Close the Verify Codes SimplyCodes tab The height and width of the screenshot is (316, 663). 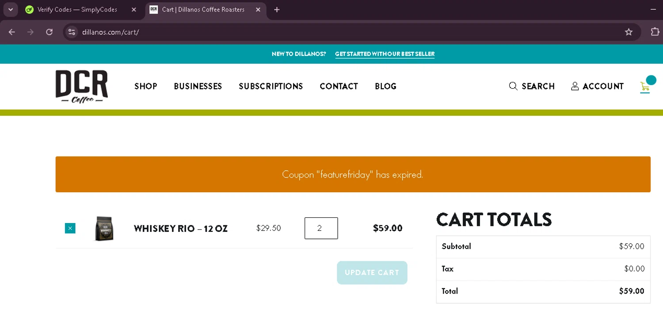coord(134,10)
